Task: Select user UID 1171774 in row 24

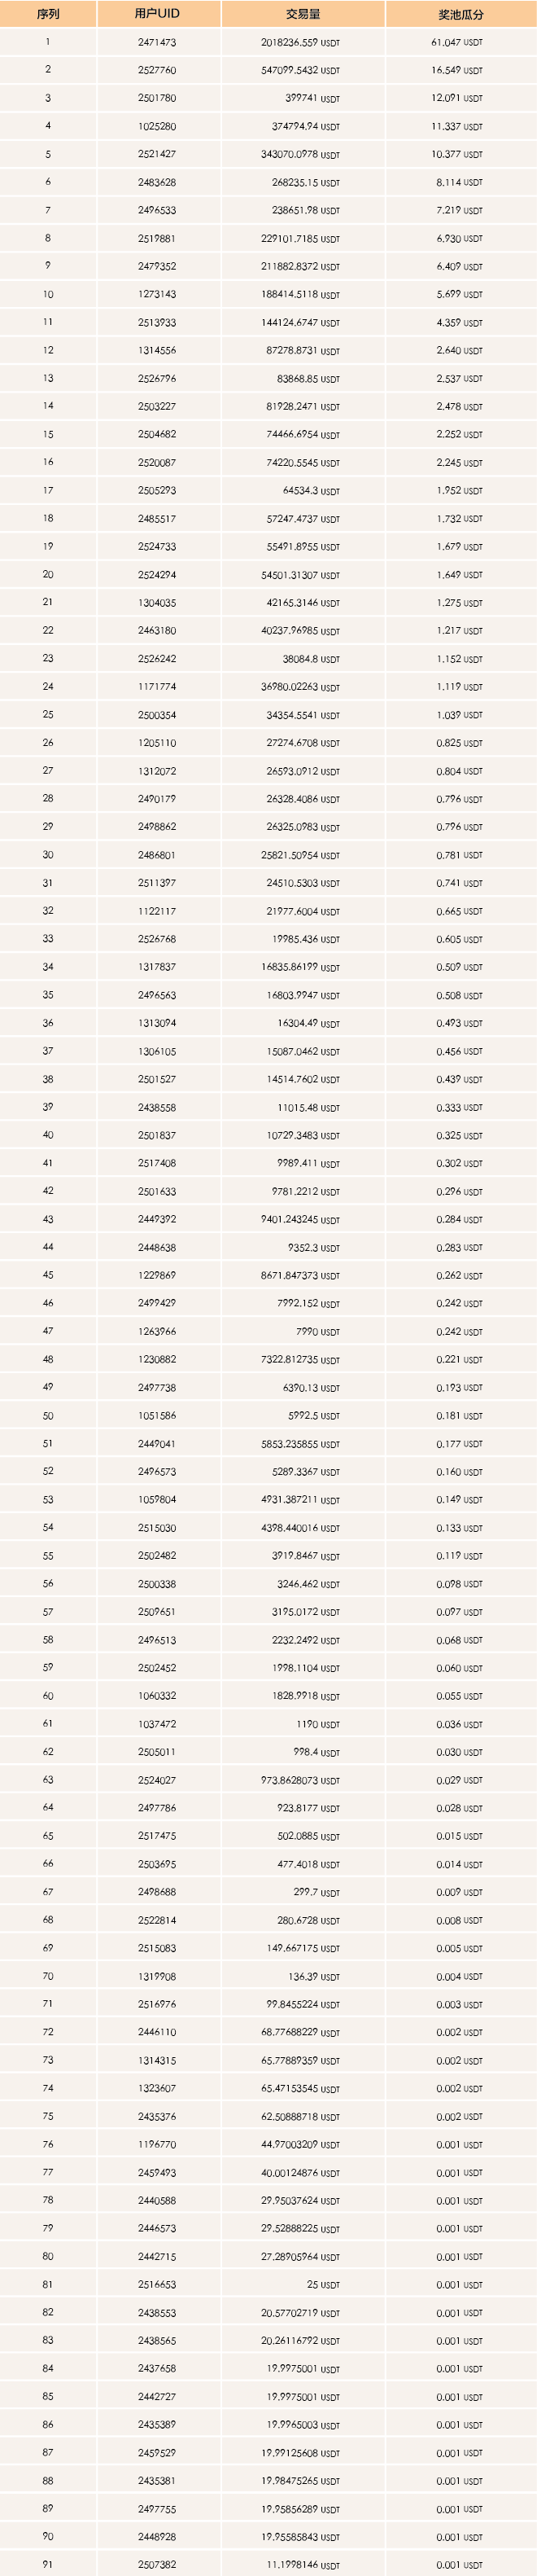Action: tap(157, 687)
